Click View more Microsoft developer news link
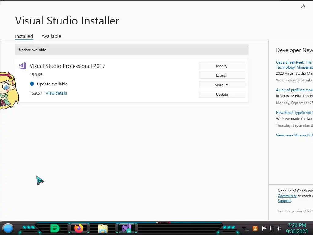Image resolution: width=313 pixels, height=235 pixels. [x=294, y=135]
